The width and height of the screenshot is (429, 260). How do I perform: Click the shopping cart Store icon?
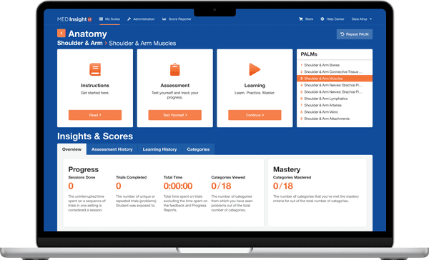coord(301,19)
